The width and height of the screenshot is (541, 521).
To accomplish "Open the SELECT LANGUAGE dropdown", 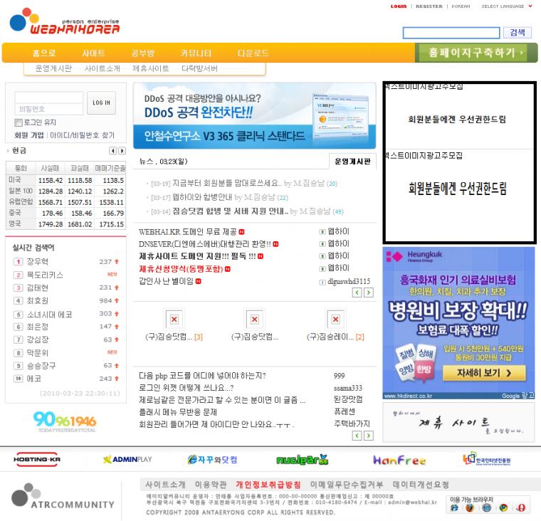I will 507,6.
